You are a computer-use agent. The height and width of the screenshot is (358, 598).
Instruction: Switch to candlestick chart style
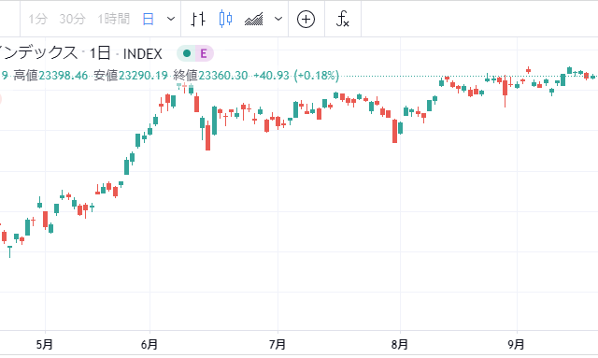pos(226,19)
